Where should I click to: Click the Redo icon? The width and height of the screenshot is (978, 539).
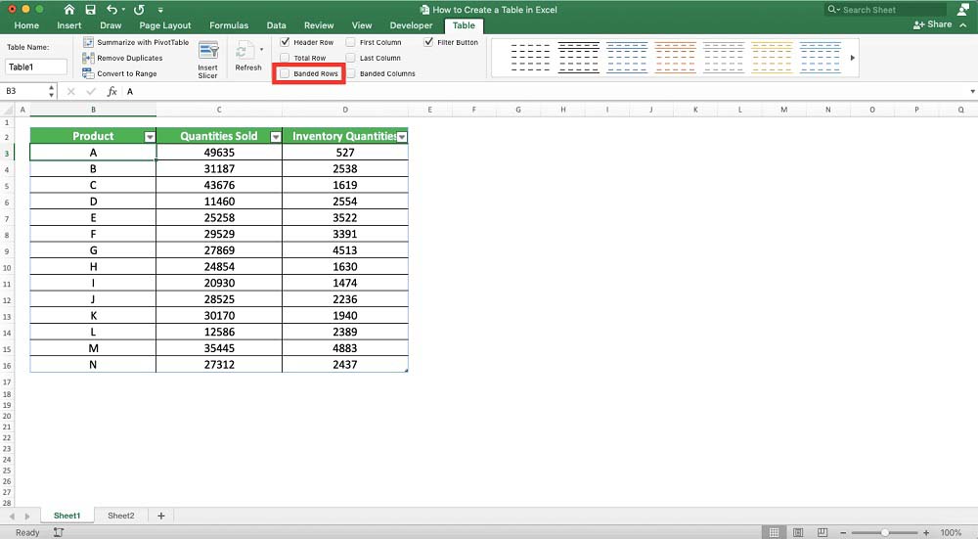[x=140, y=9]
